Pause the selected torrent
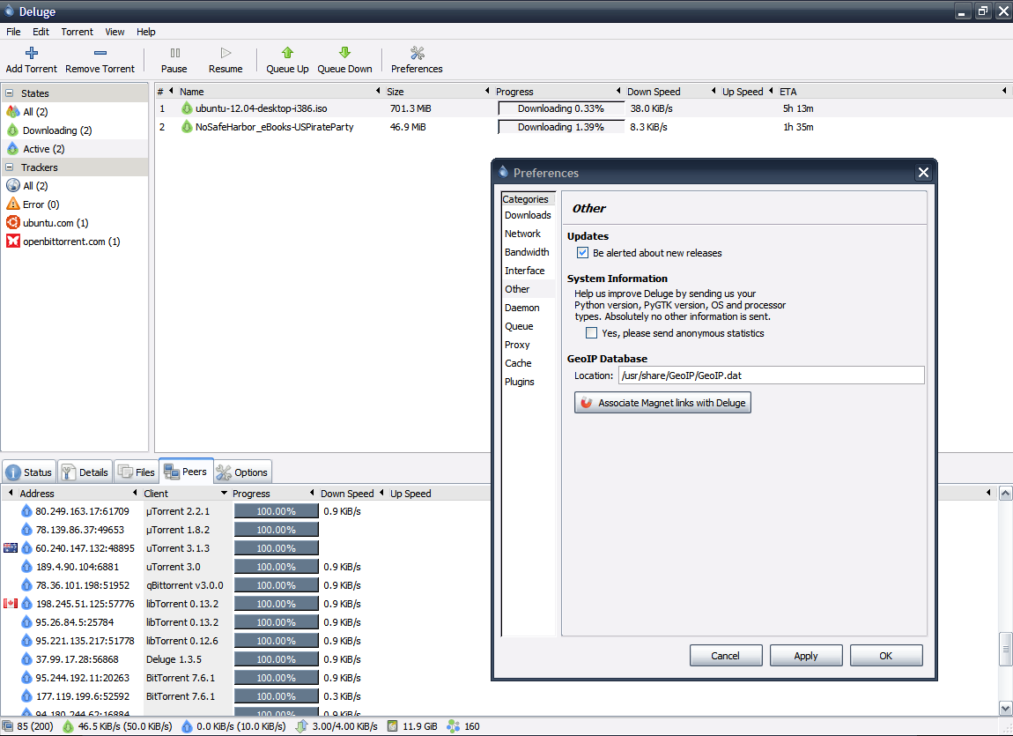Viewport: 1013px width, 736px height. coord(174,59)
